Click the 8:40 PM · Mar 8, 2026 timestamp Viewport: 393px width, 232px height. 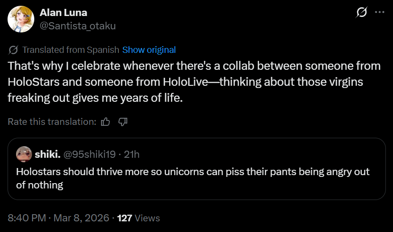[58, 218]
